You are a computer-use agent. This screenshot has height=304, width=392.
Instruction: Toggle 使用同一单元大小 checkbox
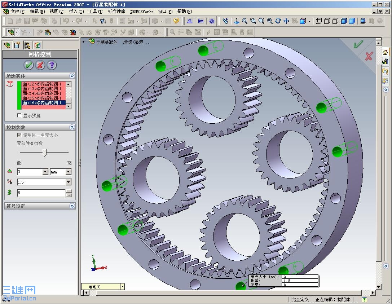[x=19, y=135]
